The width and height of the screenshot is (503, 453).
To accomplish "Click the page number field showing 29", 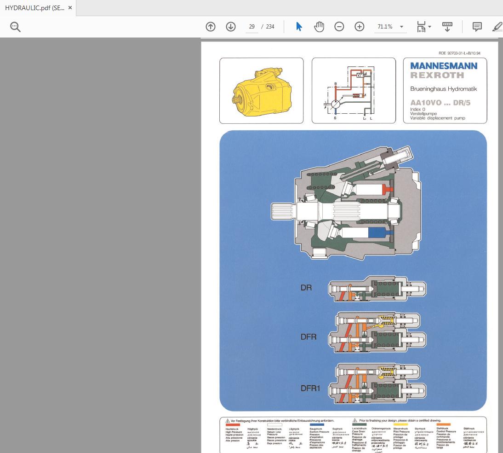I will click(251, 27).
